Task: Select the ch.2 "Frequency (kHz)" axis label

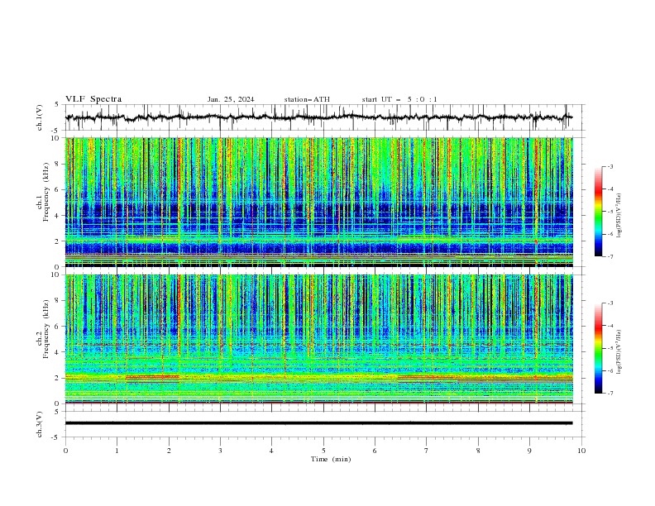Action: pos(46,328)
